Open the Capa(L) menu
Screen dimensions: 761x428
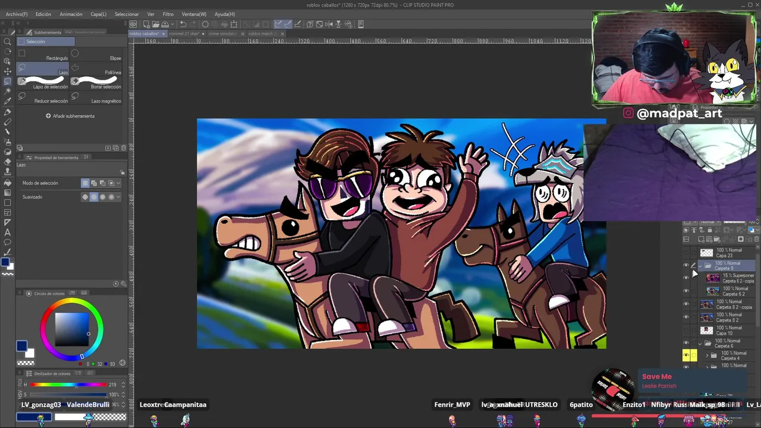[x=99, y=14]
